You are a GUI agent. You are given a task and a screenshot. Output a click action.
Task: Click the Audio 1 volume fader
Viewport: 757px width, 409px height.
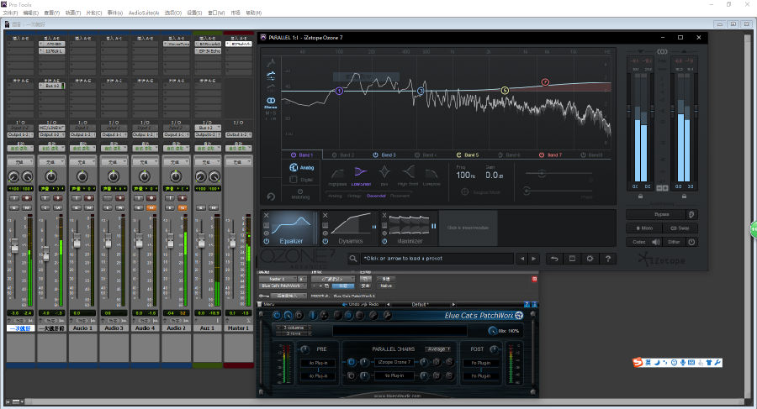click(77, 239)
